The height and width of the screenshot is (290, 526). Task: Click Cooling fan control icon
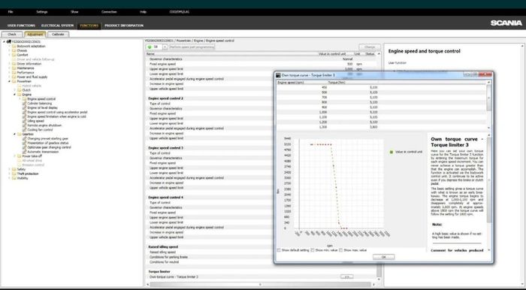tap(25, 130)
